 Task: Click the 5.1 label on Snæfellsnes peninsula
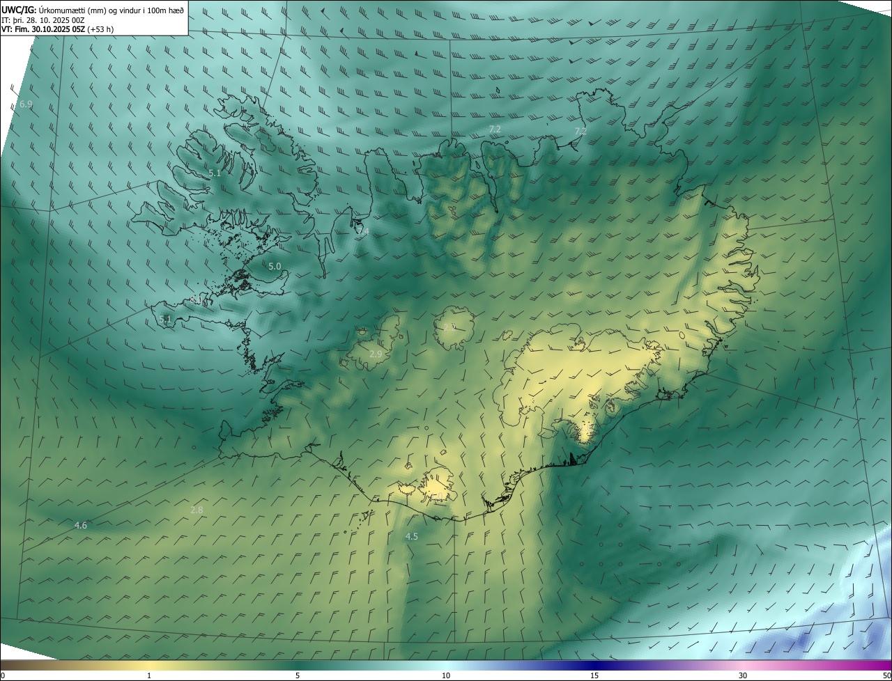pyautogui.click(x=165, y=319)
